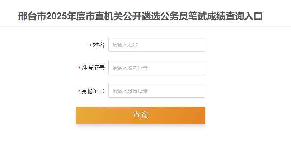Click the 准考证号 field label
This screenshot has width=291, height=160.
click(93, 68)
